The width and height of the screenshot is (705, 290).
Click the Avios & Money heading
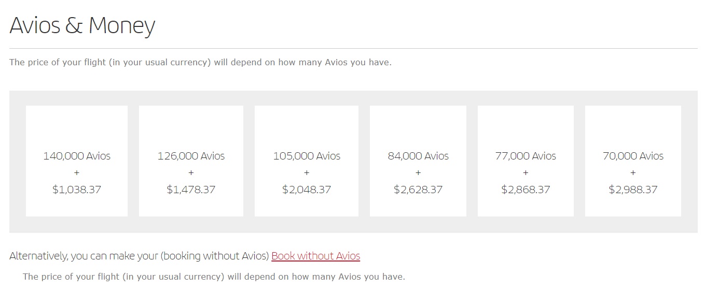82,25
